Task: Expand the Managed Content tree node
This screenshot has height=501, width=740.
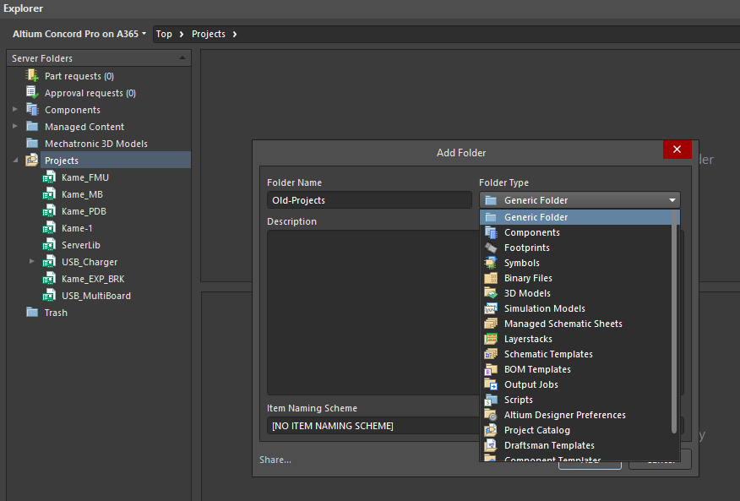Action: coord(15,126)
